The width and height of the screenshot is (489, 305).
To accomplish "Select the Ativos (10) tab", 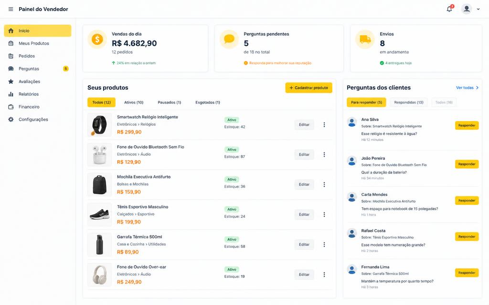I will click(x=134, y=102).
